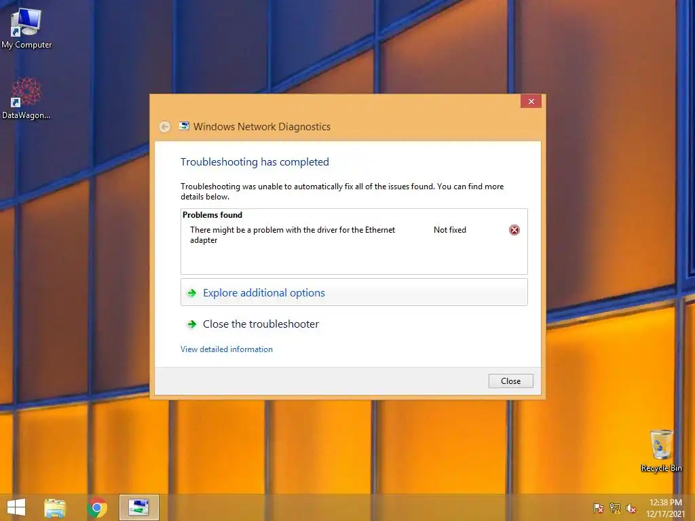Close the diagnostics window with the red X

pos(531,102)
